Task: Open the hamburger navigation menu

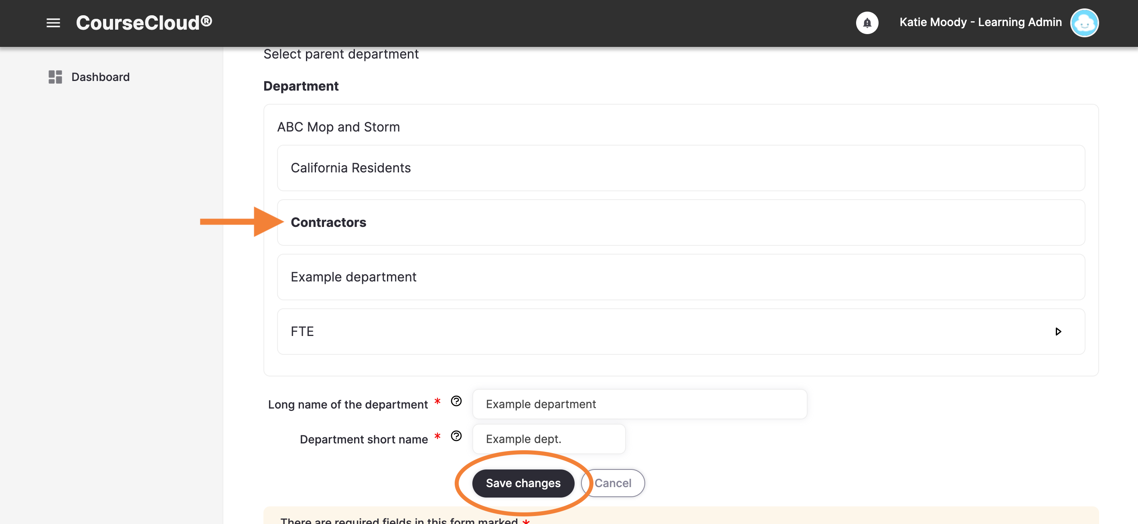Action: [x=53, y=22]
